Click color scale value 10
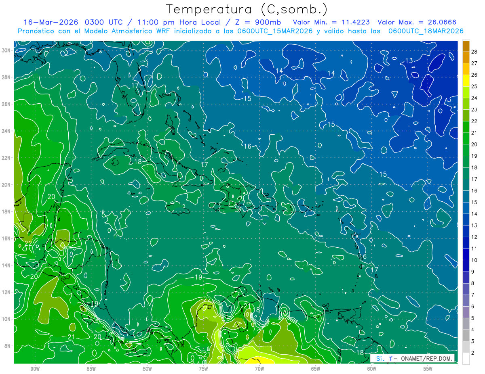Image resolution: width=485 pixels, height=374 pixels. (474, 260)
